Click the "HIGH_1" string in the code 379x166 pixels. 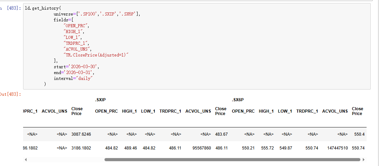(74, 32)
